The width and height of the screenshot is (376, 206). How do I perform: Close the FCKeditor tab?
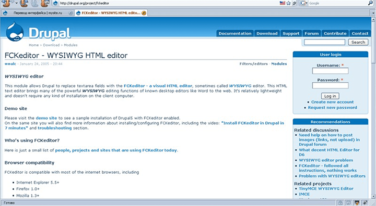pyautogui.click(x=144, y=13)
